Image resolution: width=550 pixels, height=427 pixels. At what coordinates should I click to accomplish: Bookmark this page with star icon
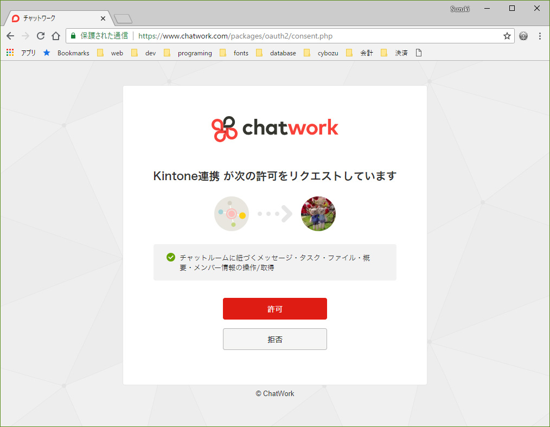tap(507, 36)
